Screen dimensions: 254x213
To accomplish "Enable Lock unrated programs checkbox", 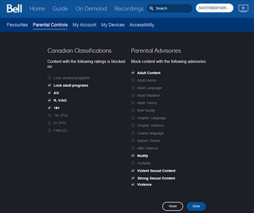I will click(x=49, y=78).
